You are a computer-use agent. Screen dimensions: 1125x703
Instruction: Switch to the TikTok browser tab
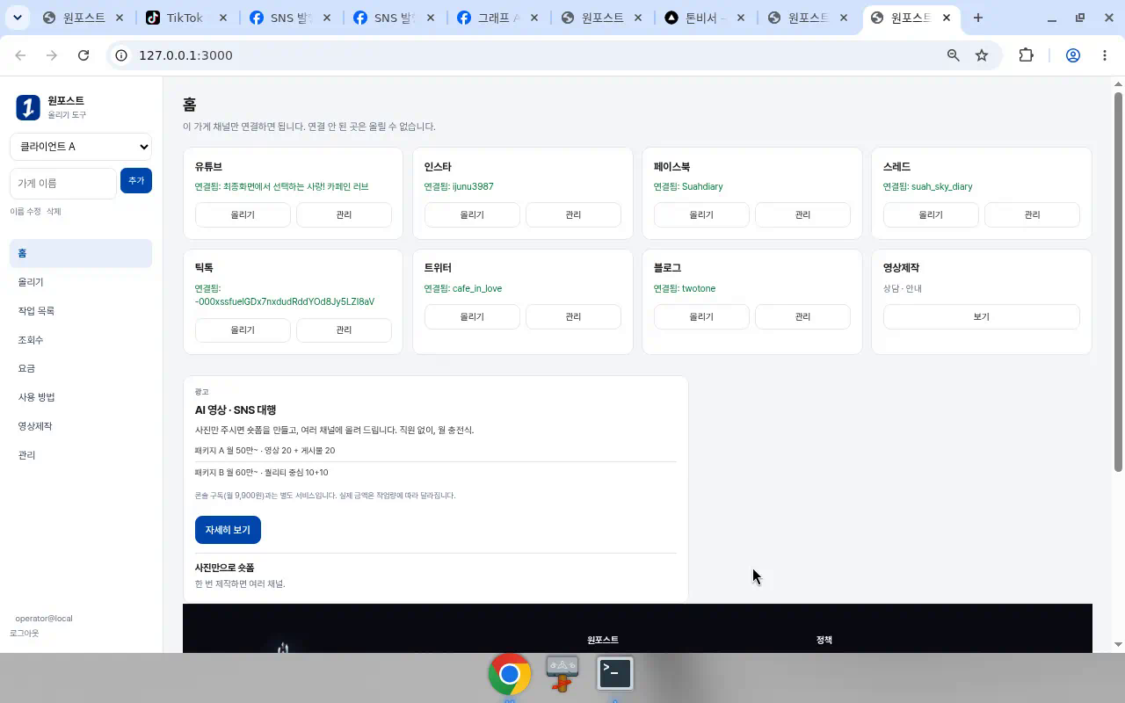[x=187, y=18]
